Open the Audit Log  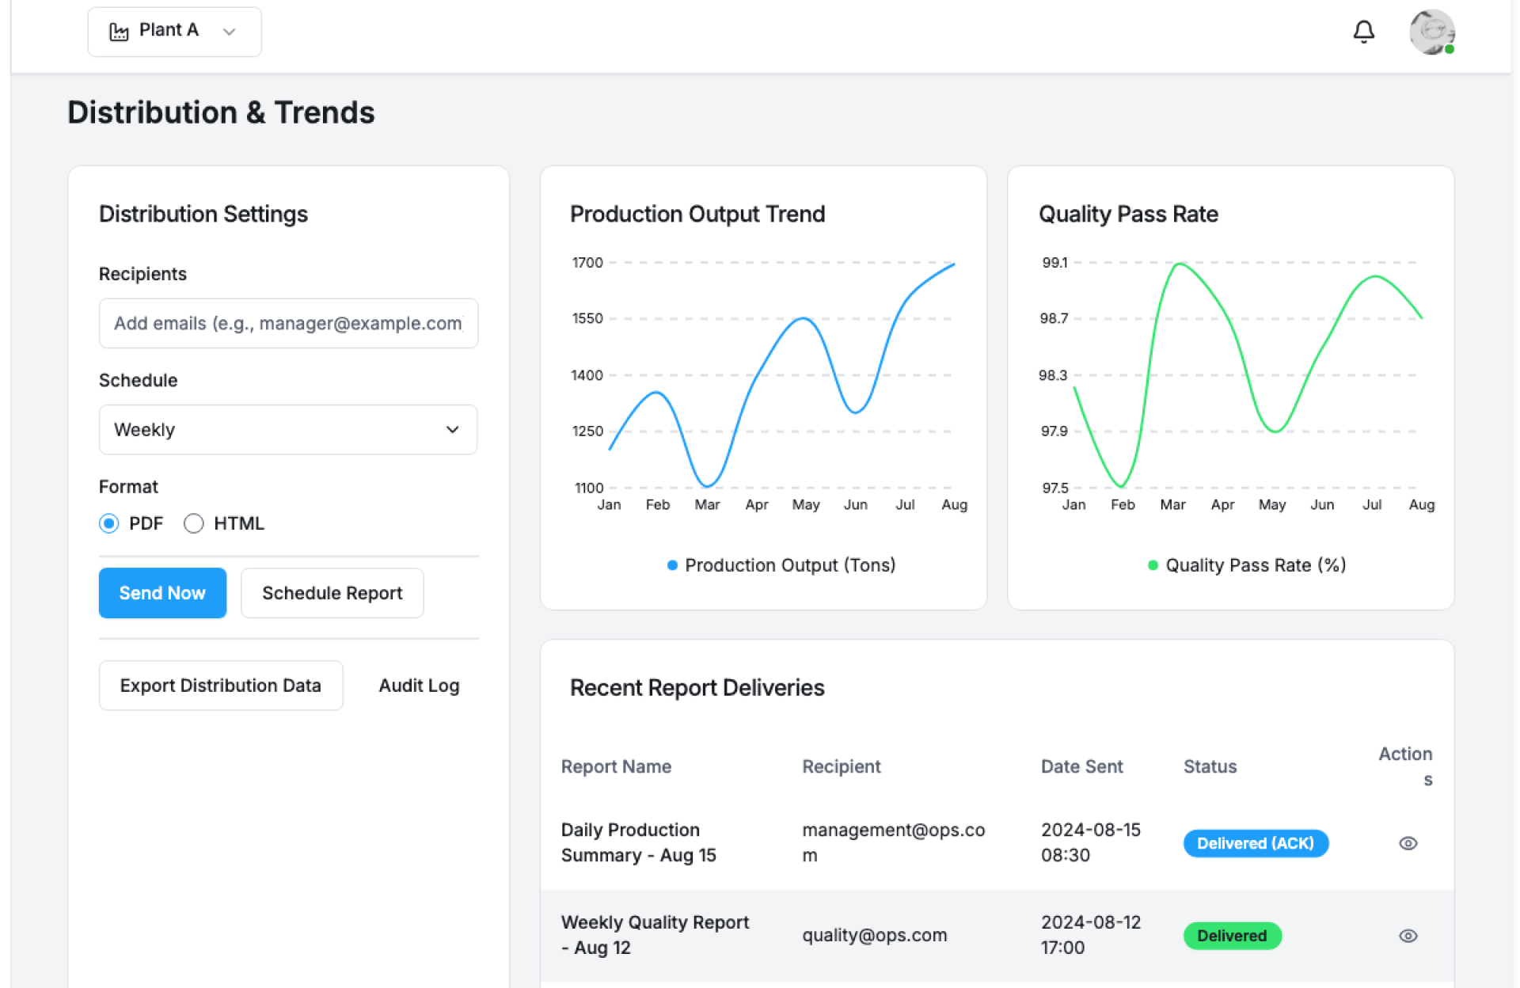click(x=419, y=686)
